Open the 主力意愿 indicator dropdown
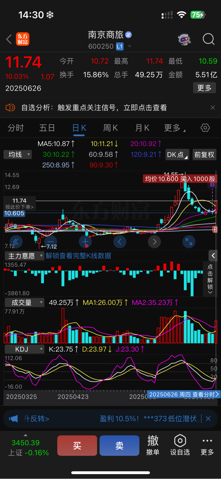Image resolution: width=221 pixels, height=479 pixels. click(24, 256)
